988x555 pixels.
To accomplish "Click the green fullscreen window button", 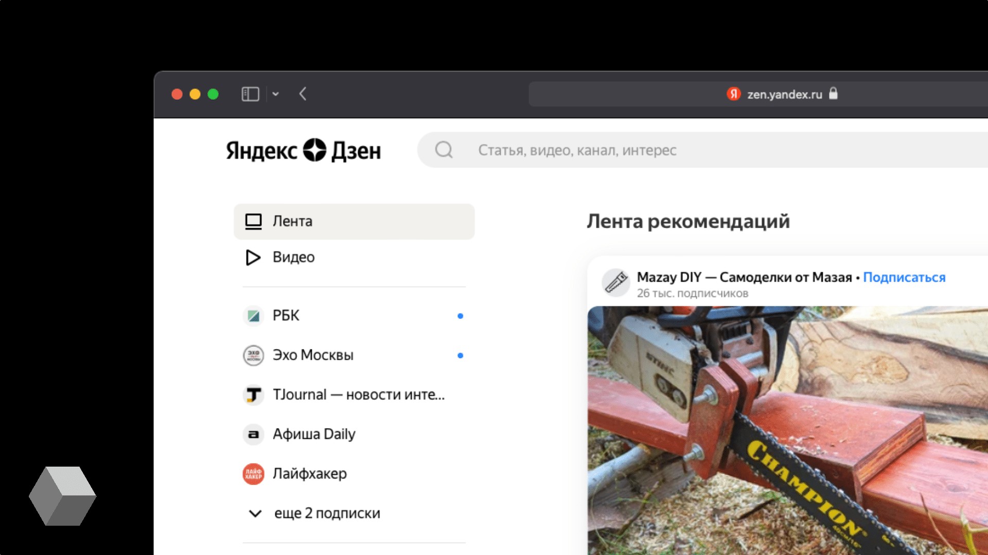I will click(x=213, y=94).
